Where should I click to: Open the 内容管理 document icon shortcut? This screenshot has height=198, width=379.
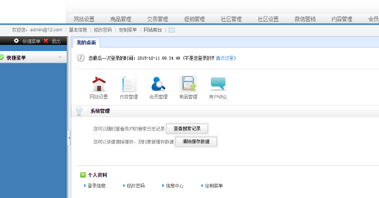[x=129, y=84]
